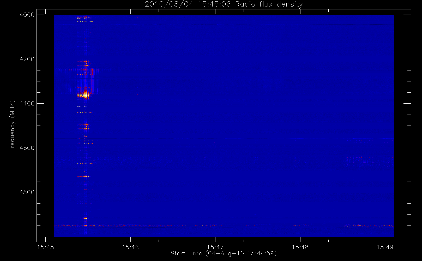
Task: Click the 15:48 time tick label
Action: coord(300,247)
